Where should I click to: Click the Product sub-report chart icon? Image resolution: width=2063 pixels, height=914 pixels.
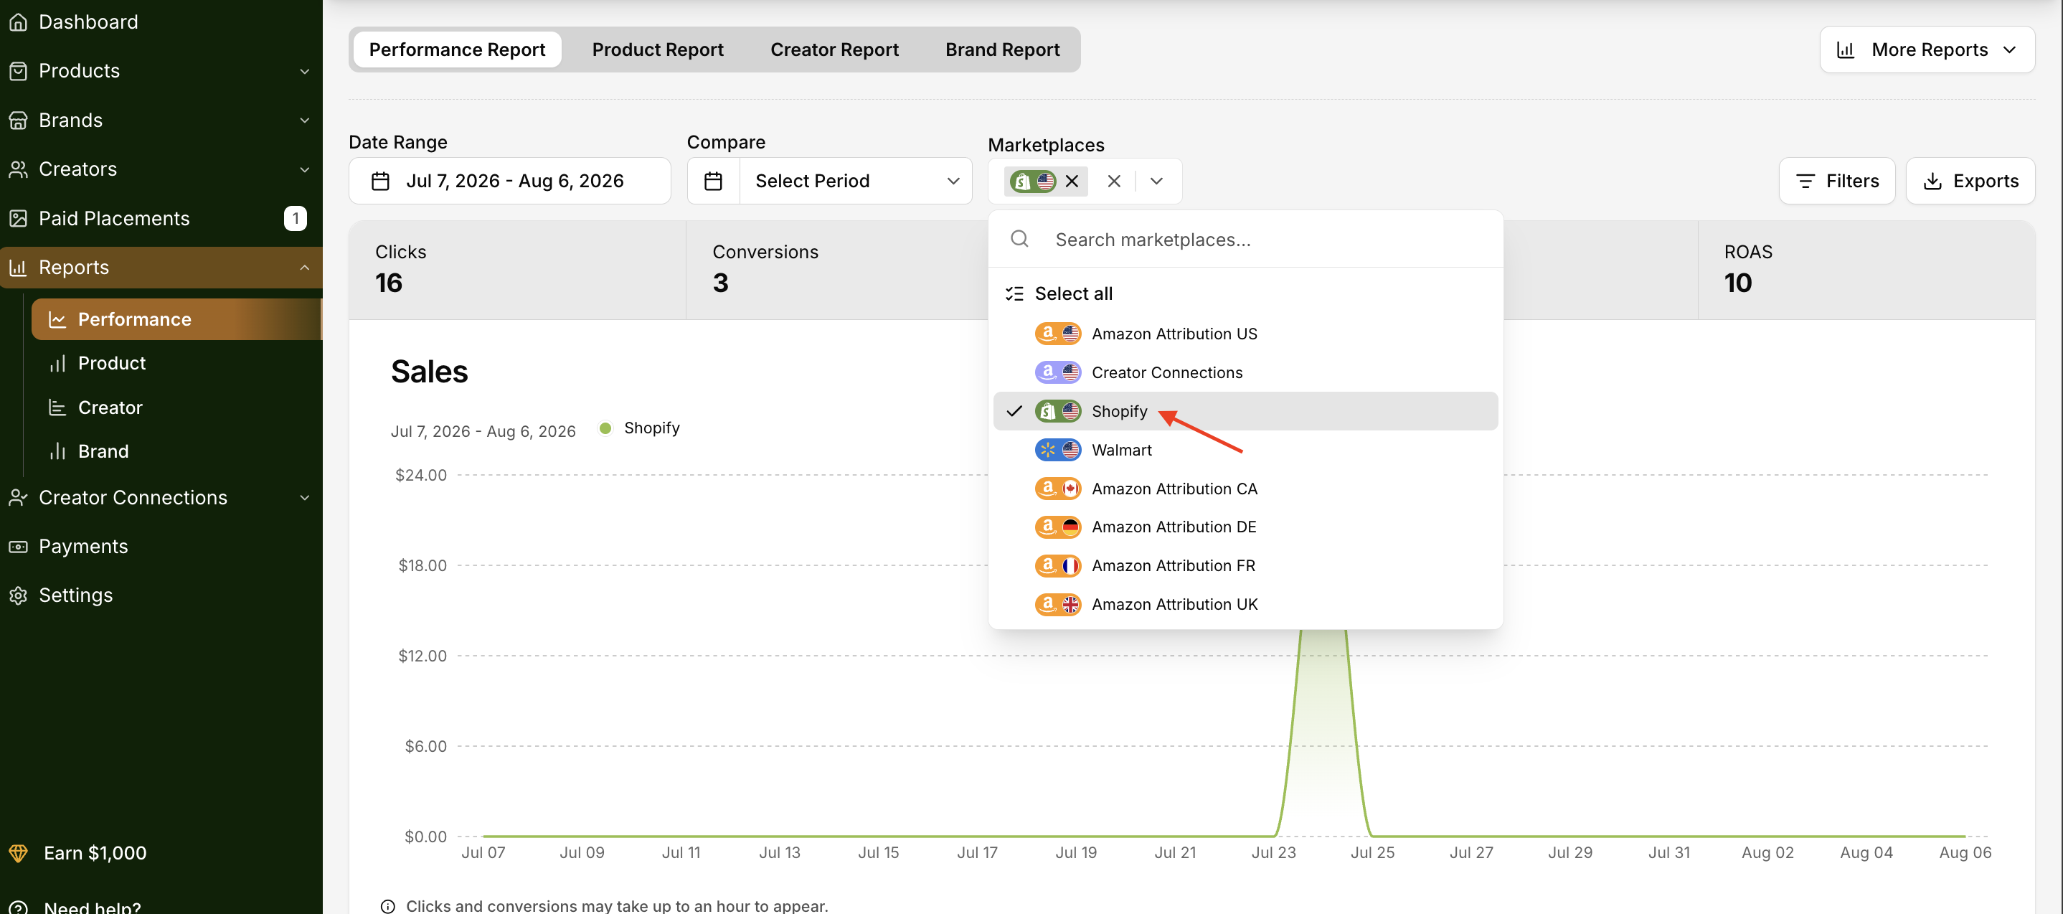(x=57, y=364)
